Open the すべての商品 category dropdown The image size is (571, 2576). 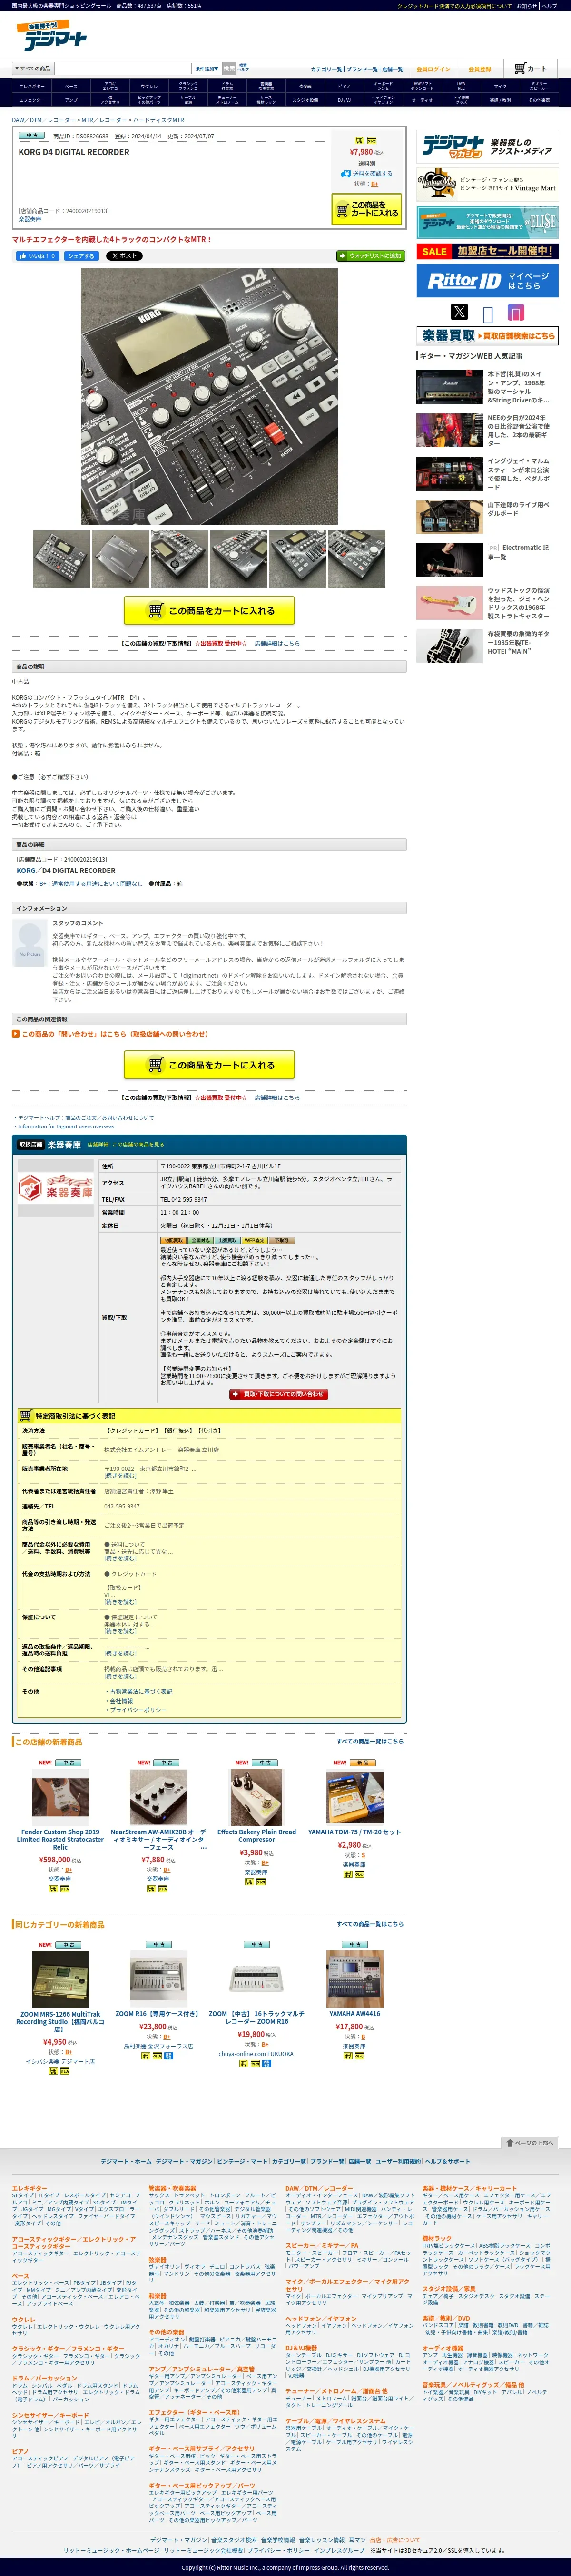(32, 69)
